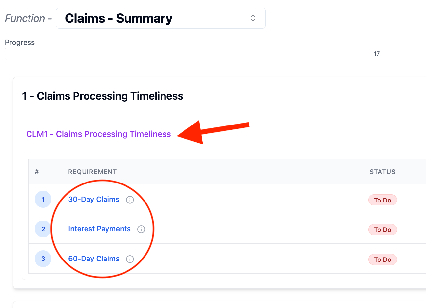The image size is (426, 308).
Task: Click the up-down chevron icon in Function selector
Action: point(253,18)
